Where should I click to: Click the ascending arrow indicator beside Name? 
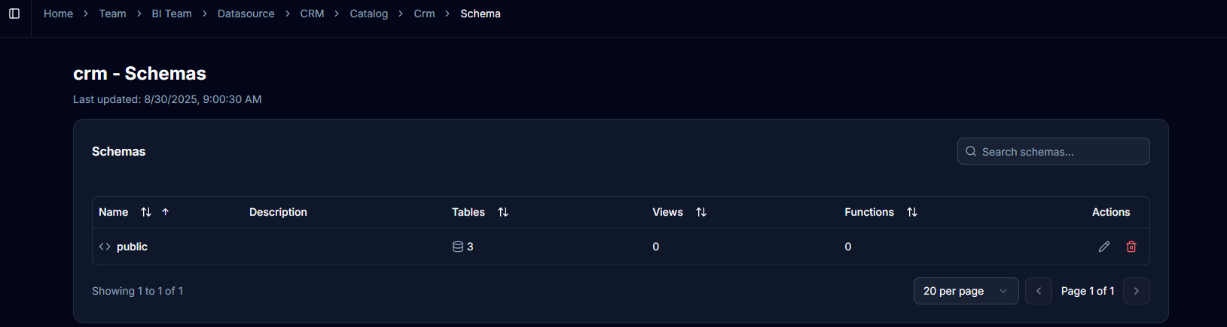(x=166, y=212)
